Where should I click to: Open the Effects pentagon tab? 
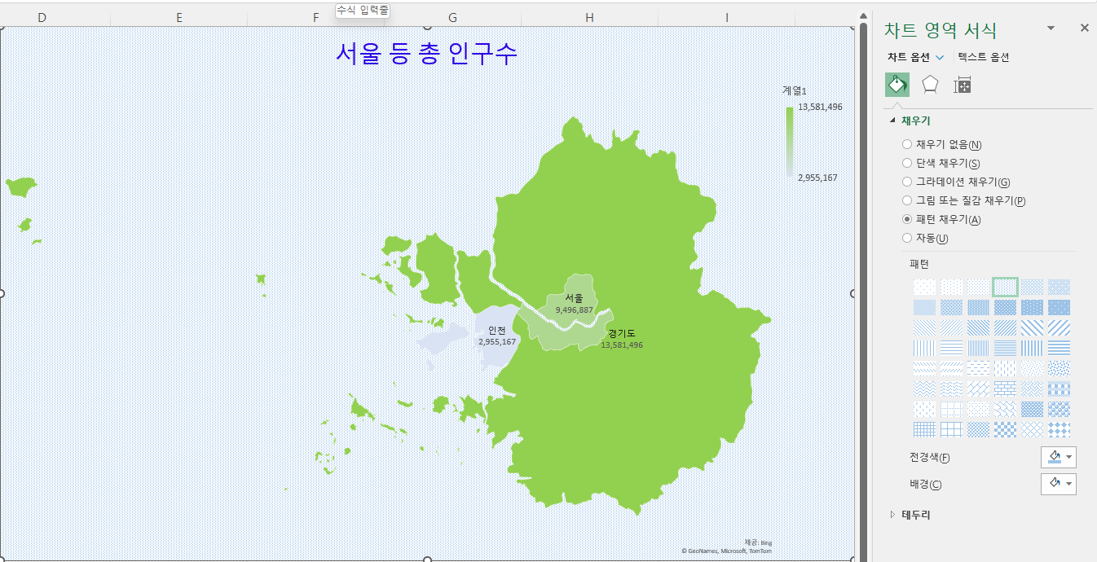pos(930,85)
